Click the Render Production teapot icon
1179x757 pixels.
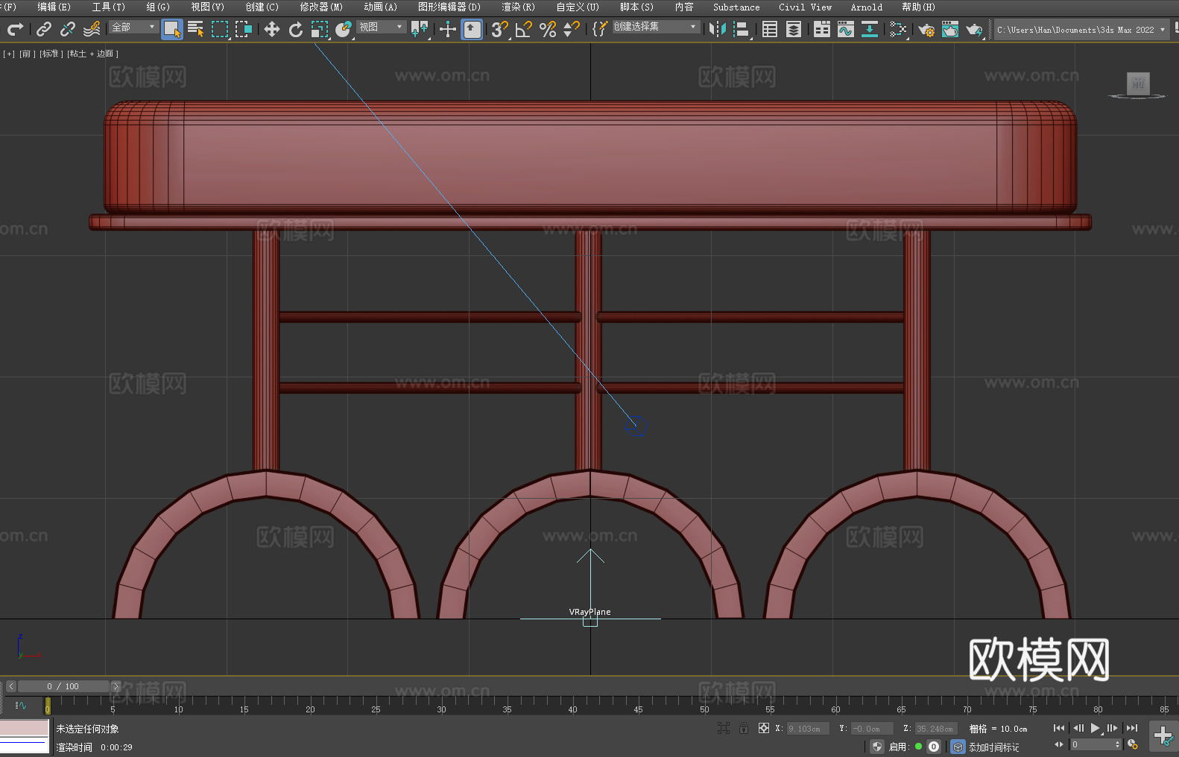(974, 29)
